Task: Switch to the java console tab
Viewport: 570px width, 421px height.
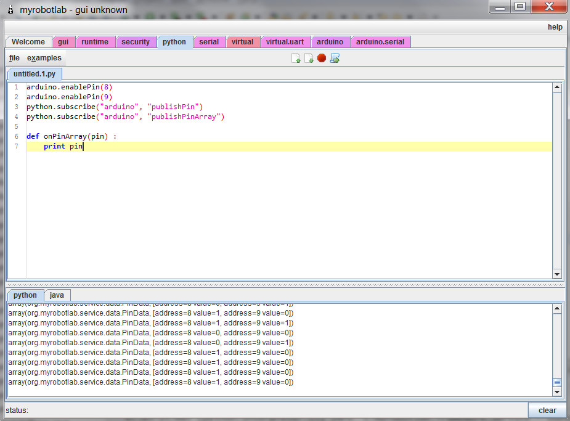Action: click(57, 295)
